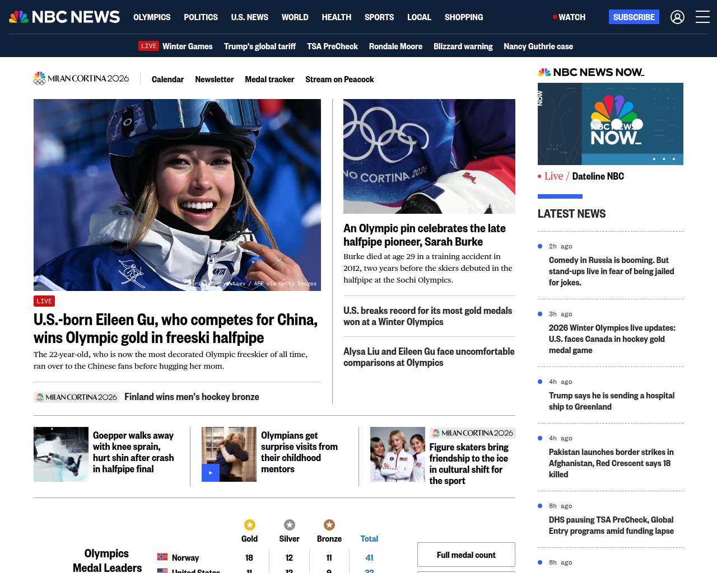Viewport: 717px width, 573px height.
Task: Open the live Winter Games trending link
Action: [176, 46]
